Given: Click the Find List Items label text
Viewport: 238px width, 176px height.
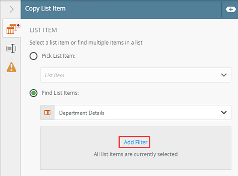Looking at the screenshot, I should click(60, 93).
